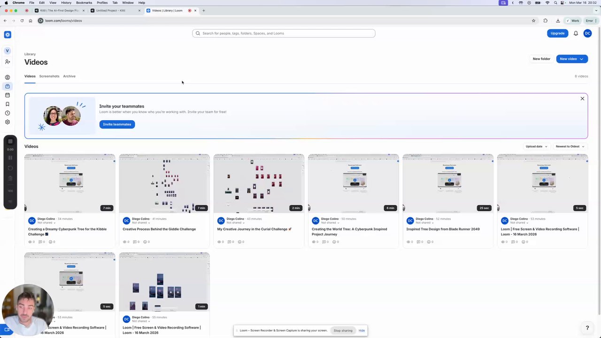Restart recording on recorder control bar
The height and width of the screenshot is (338, 601).
[x=10, y=168]
